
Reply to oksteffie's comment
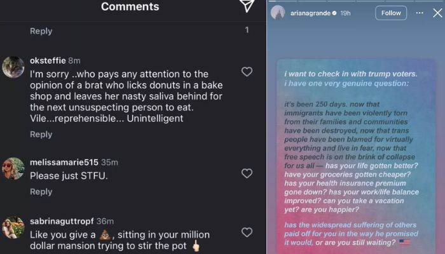click(41, 134)
